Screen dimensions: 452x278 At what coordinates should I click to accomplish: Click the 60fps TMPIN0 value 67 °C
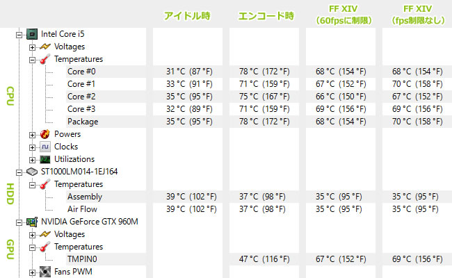341,259
